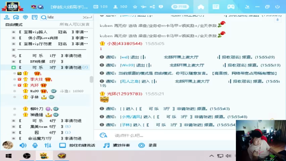Viewport: 286px width, 161px height.
Task: Click the star favorite icon
Action: [x=135, y=7]
